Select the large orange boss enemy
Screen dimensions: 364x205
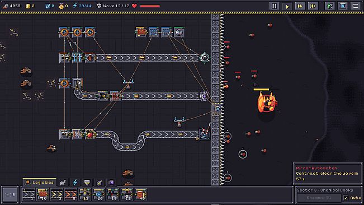point(267,102)
